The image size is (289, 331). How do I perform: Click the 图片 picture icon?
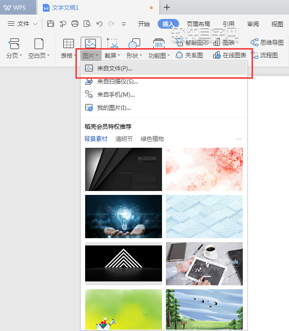point(90,43)
